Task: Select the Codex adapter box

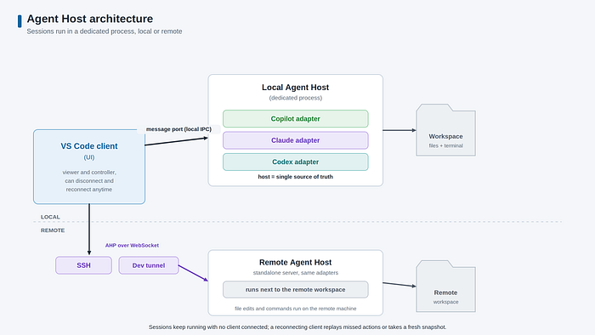Action: point(295,162)
